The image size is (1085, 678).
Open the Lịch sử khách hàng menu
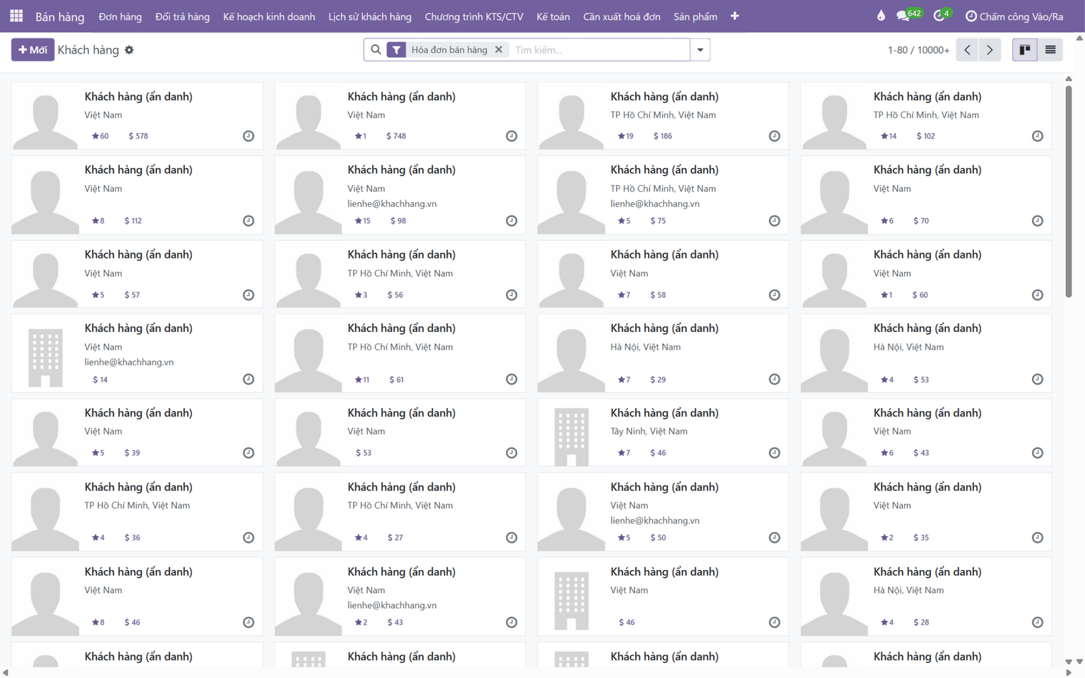tap(370, 16)
